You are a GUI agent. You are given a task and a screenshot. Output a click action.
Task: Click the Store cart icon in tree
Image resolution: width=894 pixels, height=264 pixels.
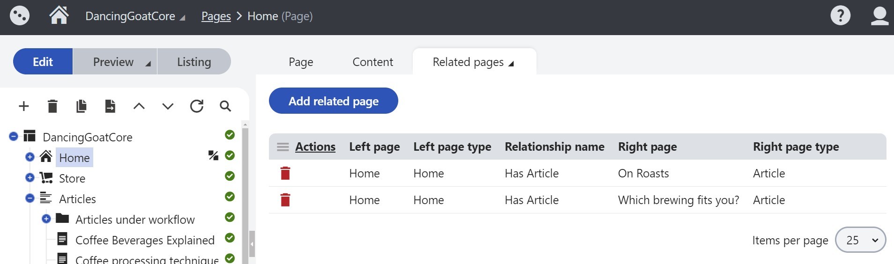point(46,177)
